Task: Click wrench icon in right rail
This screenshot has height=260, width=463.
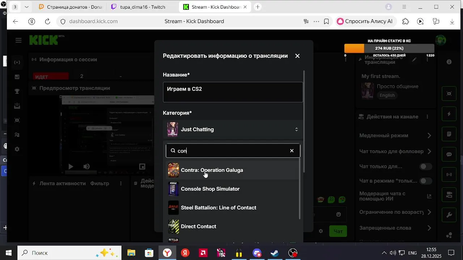Action: click(x=449, y=215)
